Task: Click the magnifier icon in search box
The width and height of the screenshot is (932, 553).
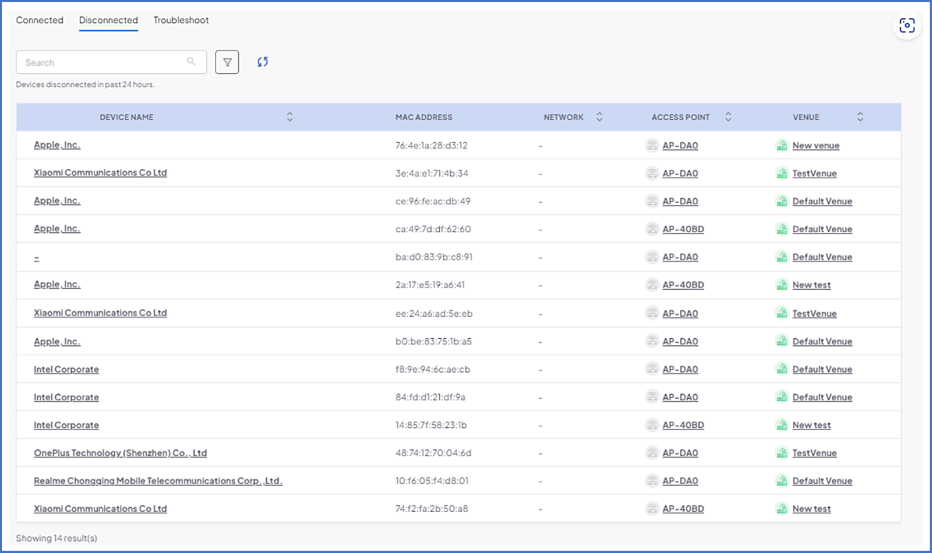Action: coord(191,62)
